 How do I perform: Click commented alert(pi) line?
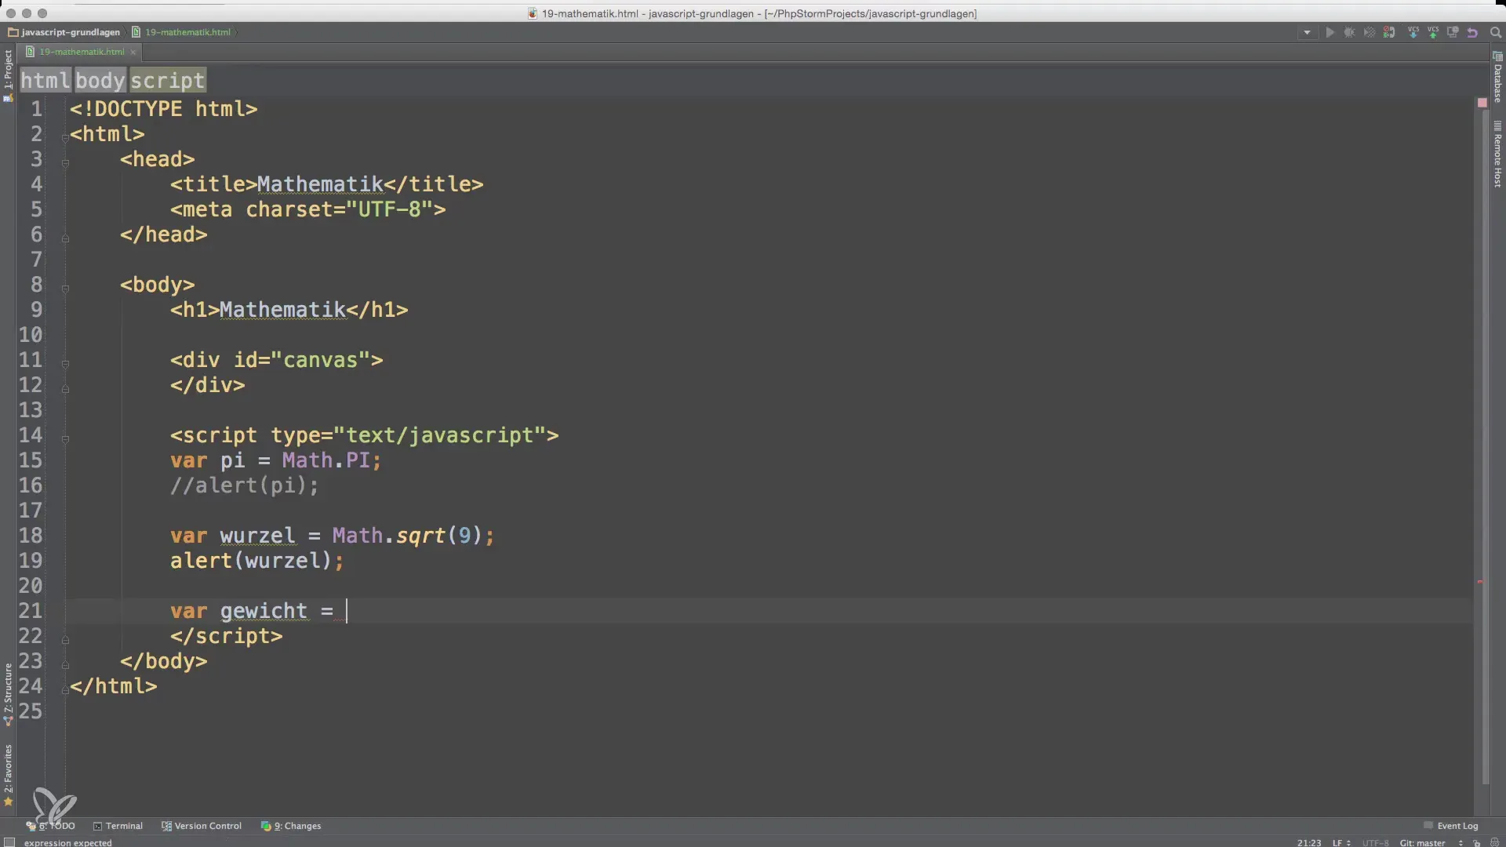click(245, 485)
